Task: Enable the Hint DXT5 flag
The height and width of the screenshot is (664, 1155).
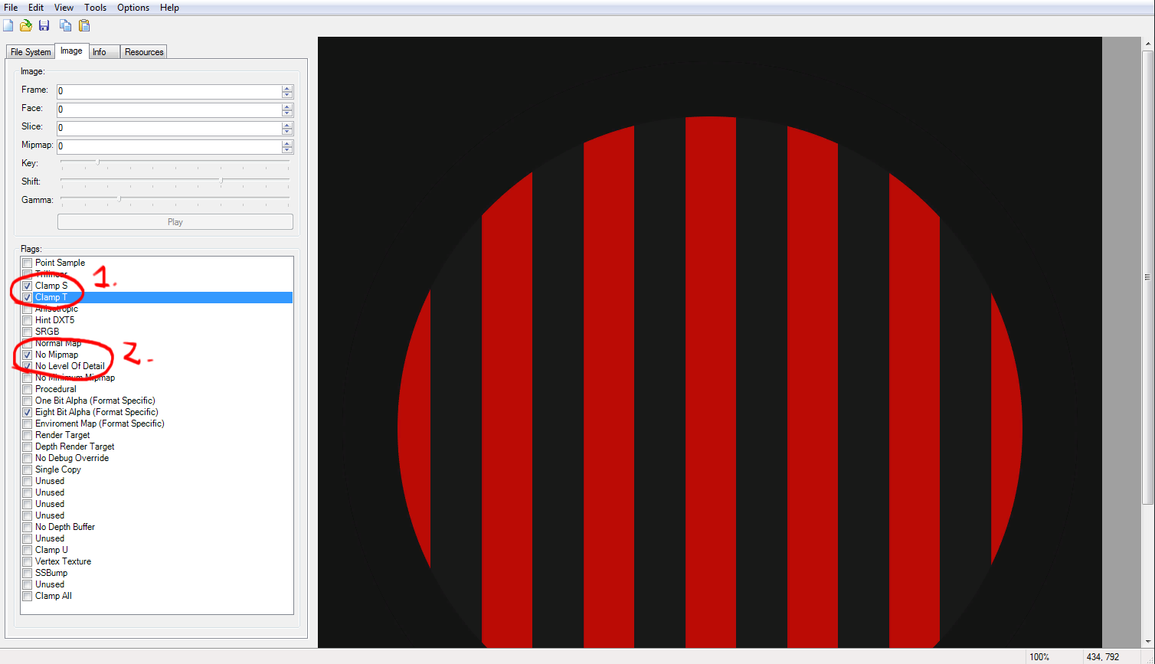Action: [x=28, y=320]
